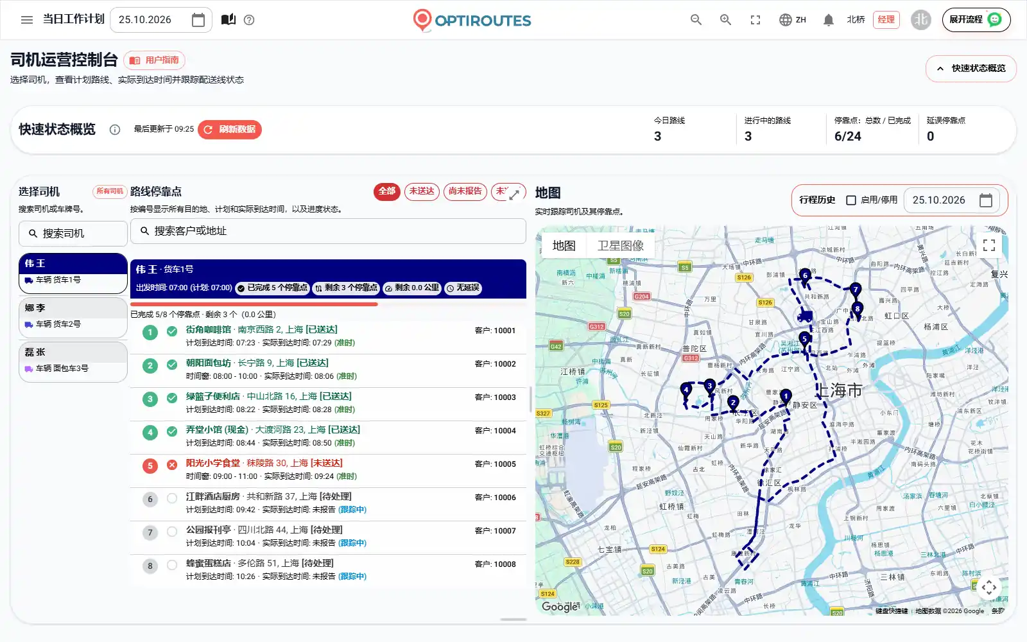
Task: Toggle the status checkmark for stop 1 街角咖啡馆
Action: [x=172, y=331]
